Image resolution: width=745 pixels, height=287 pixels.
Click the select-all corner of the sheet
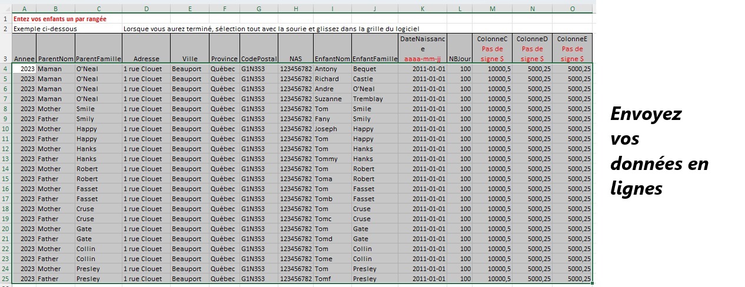pyautogui.click(x=6, y=9)
